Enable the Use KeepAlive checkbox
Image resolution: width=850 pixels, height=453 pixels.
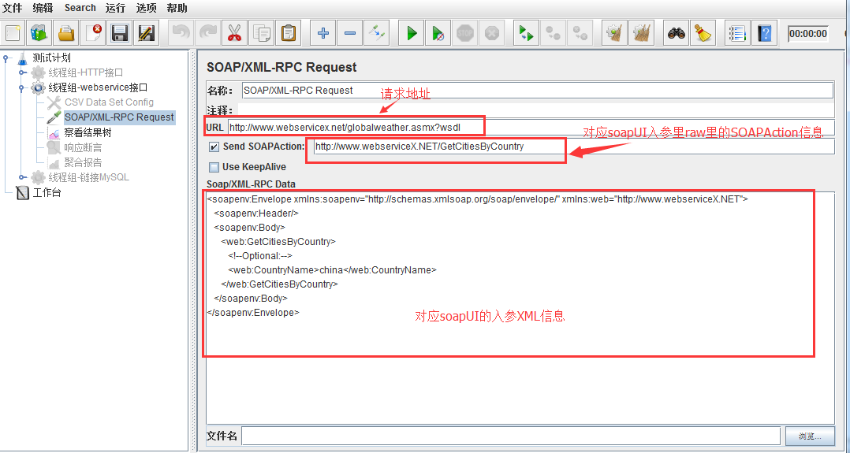(x=214, y=167)
